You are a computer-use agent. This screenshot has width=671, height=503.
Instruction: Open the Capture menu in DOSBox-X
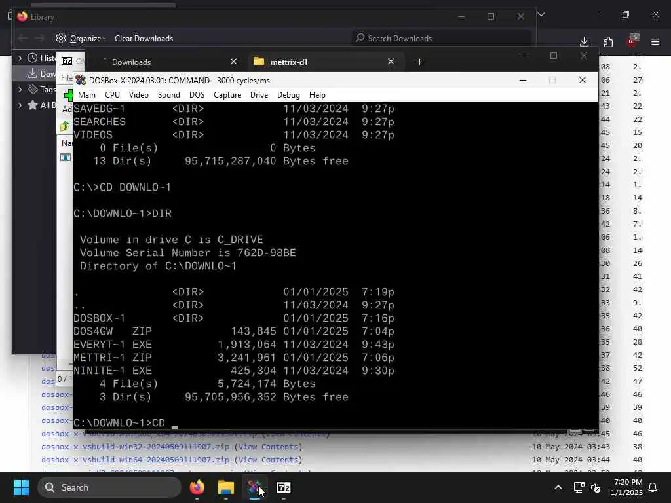click(227, 95)
